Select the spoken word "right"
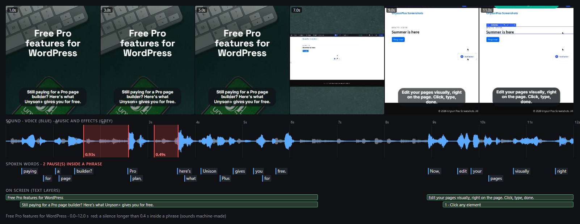The height and width of the screenshot is (224, 580). pos(562,171)
